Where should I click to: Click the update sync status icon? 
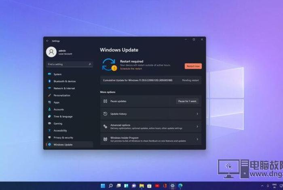109,65
